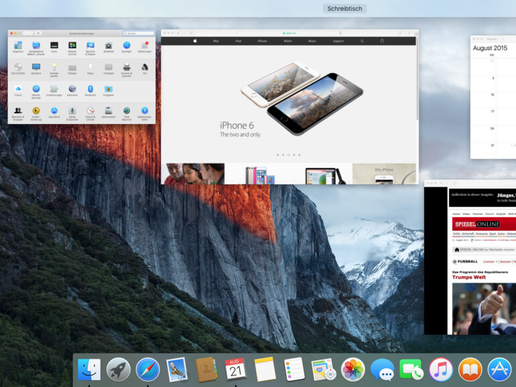
Task: Open App Store pane in Systemeinstellungen
Action: point(54,112)
